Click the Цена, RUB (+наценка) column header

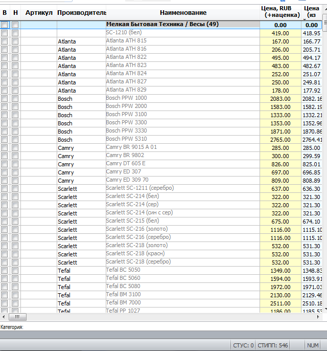coord(281,12)
